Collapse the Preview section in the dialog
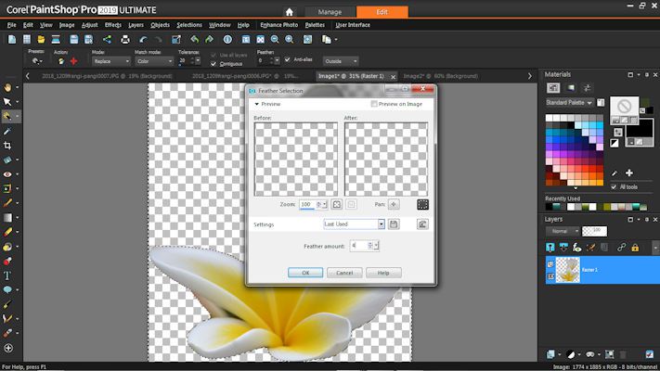Screen dimensions: 660x371 tap(257, 105)
